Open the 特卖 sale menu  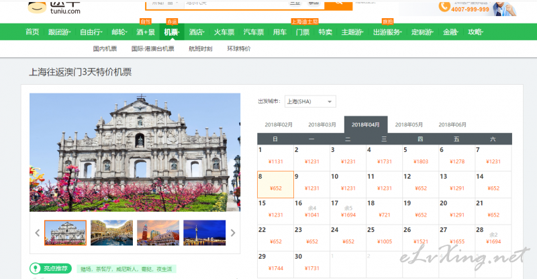pos(325,32)
